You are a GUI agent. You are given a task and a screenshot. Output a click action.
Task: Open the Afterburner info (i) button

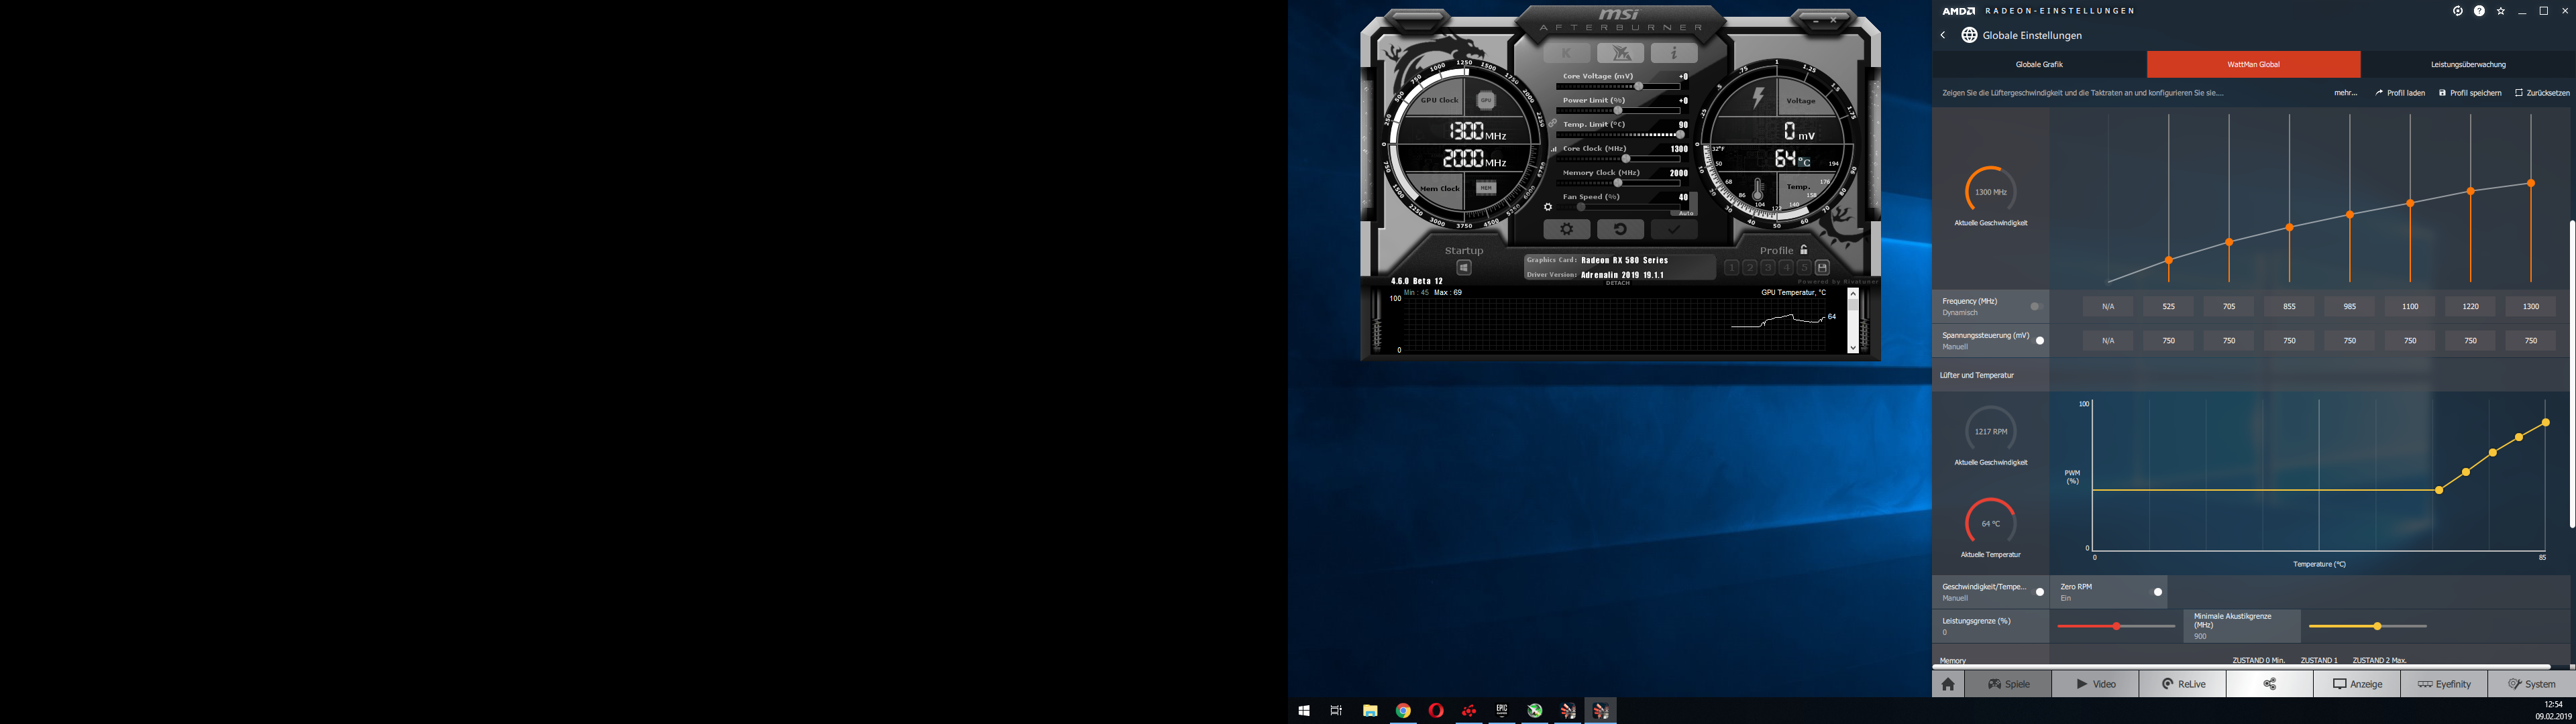[1673, 53]
